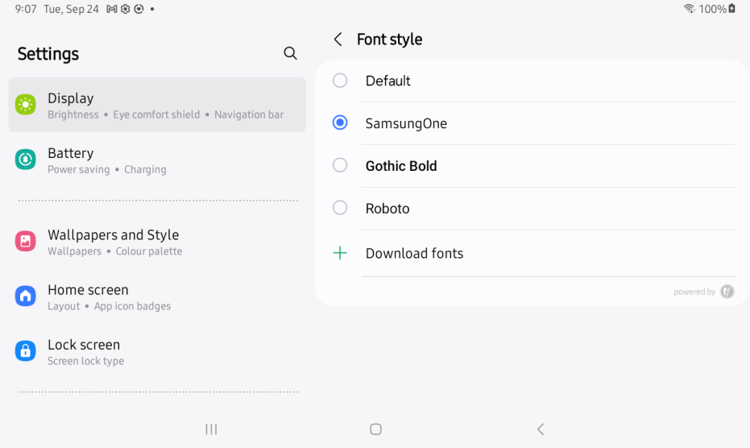Choose the SamsungOne radio button
The height and width of the screenshot is (448, 750).
[340, 122]
